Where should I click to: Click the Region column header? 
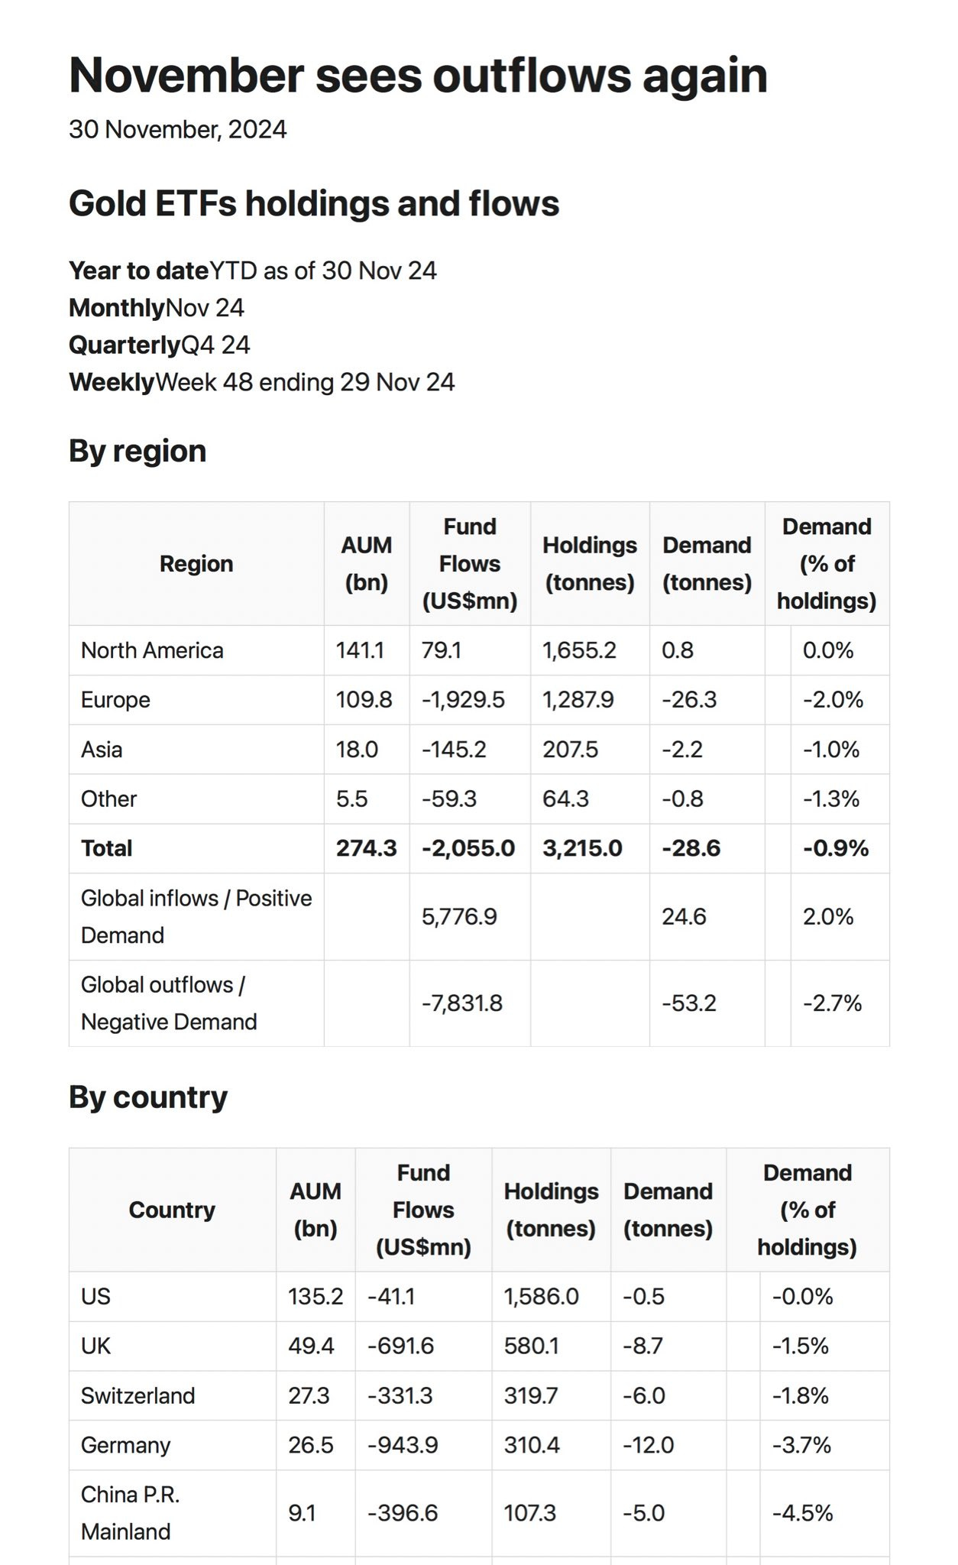click(196, 564)
